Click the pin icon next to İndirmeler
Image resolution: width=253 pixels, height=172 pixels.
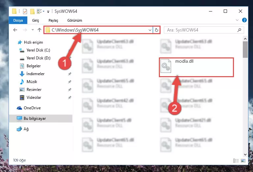69,74
